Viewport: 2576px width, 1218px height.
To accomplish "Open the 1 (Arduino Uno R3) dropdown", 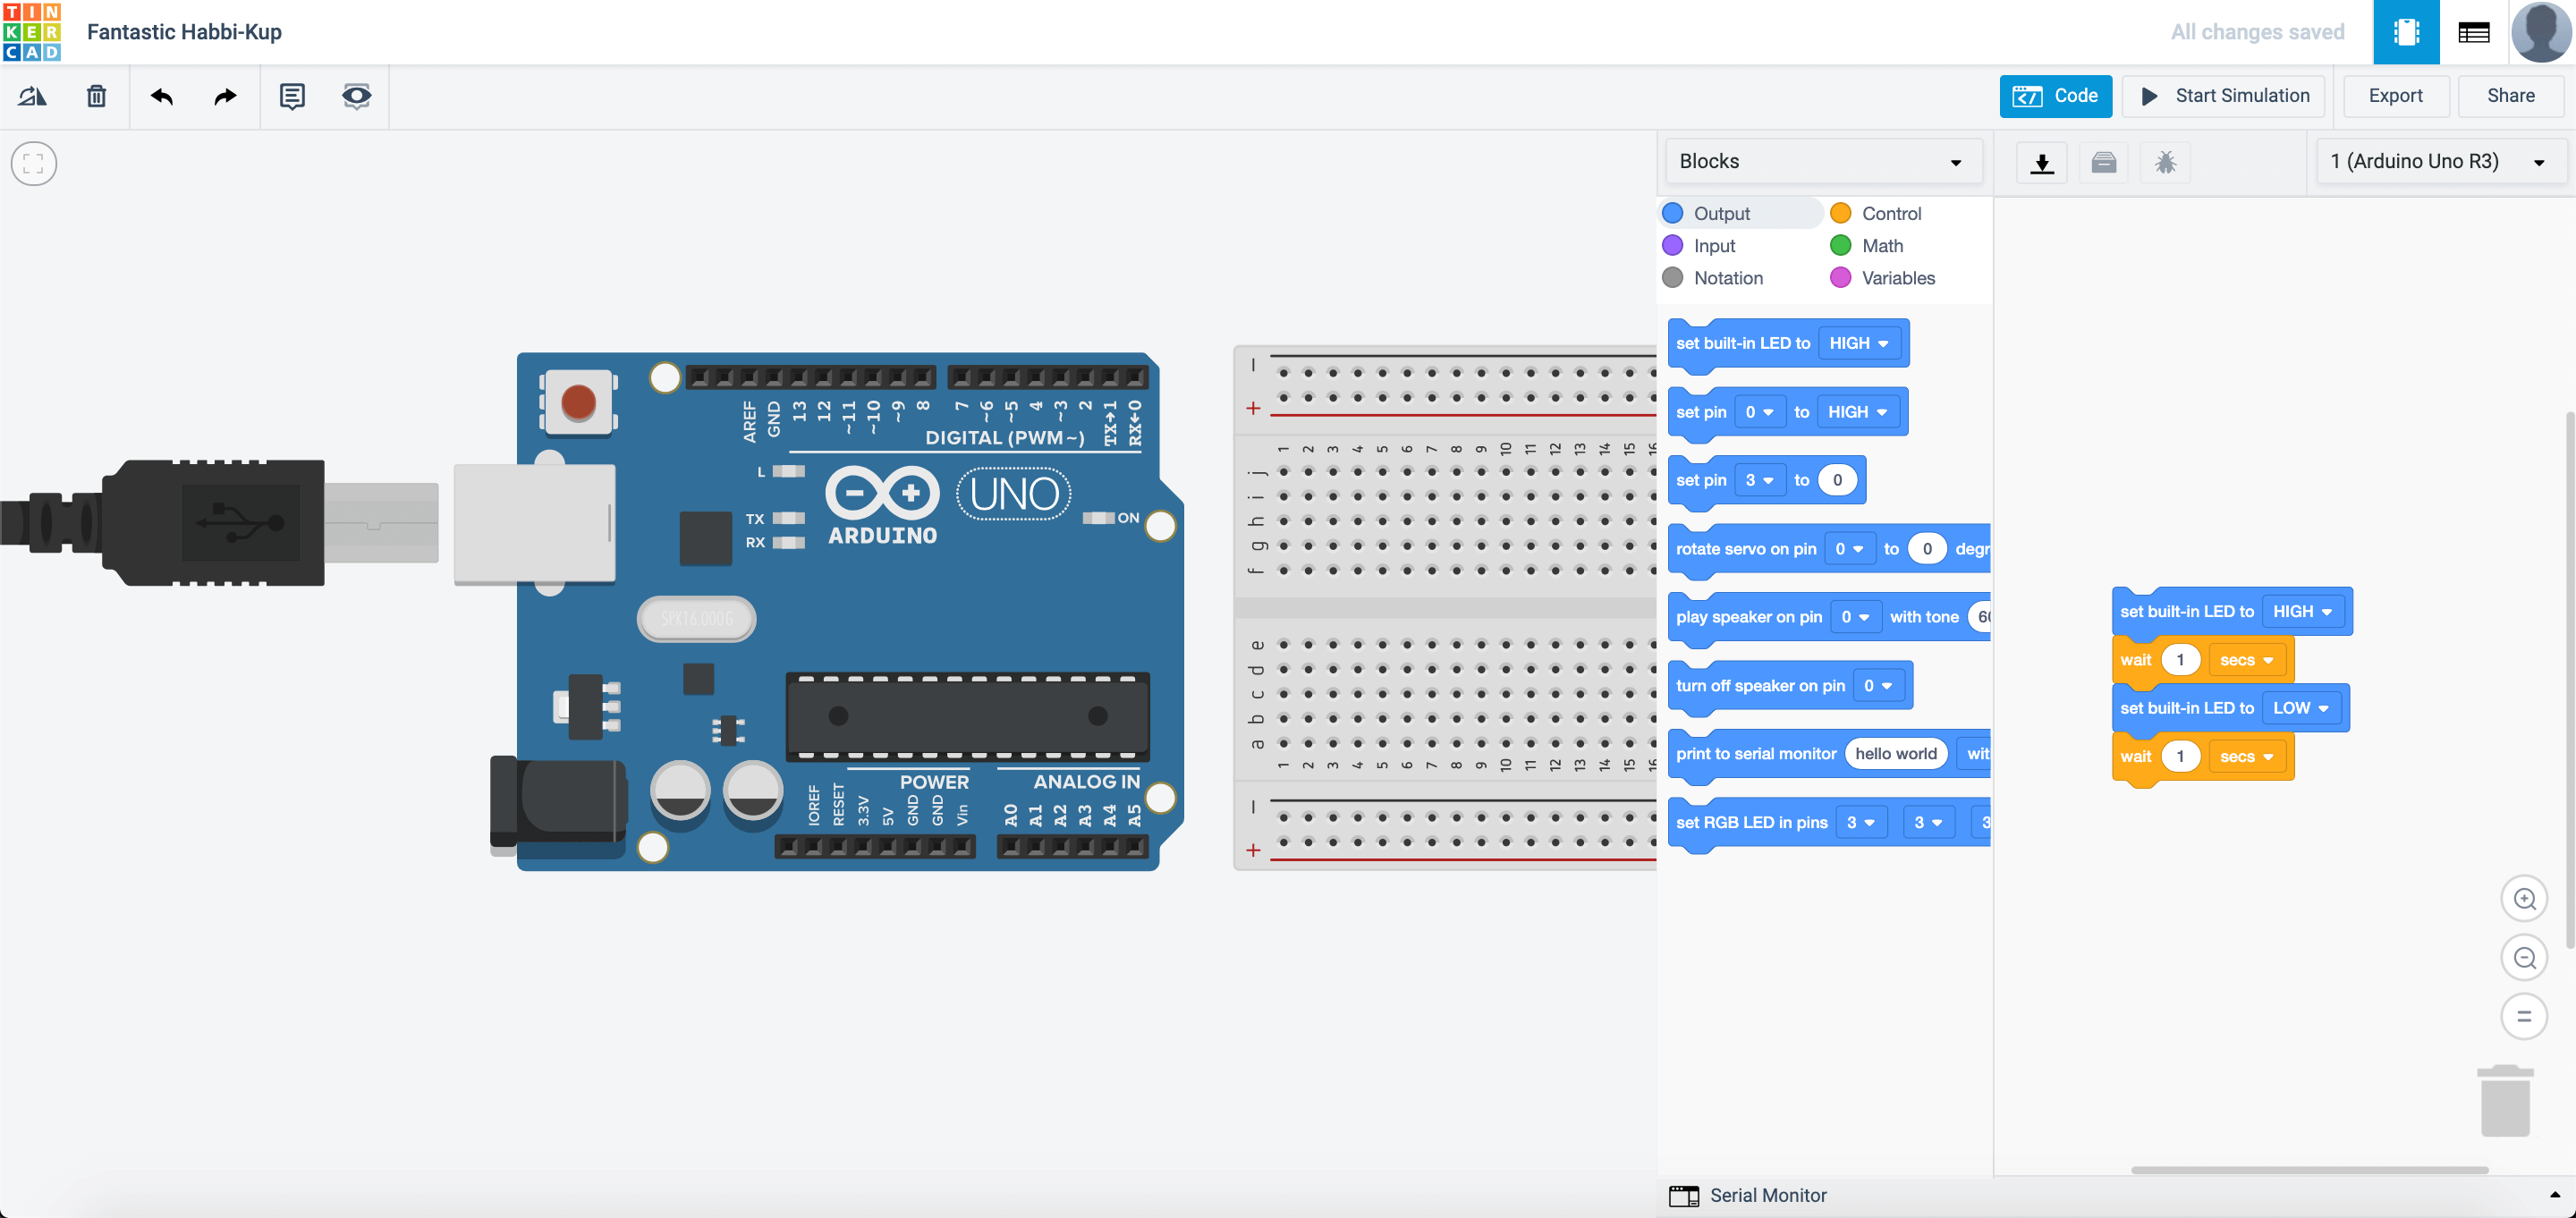I will point(2438,160).
